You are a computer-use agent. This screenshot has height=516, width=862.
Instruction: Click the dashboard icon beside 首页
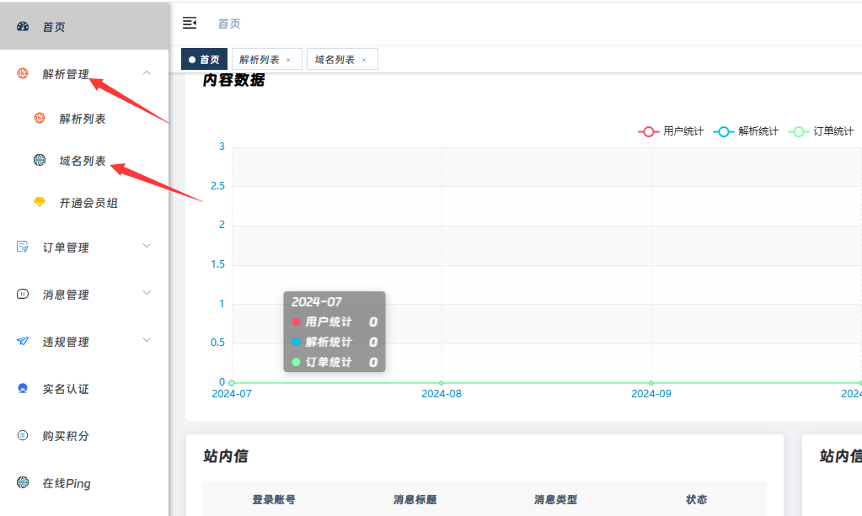[23, 27]
